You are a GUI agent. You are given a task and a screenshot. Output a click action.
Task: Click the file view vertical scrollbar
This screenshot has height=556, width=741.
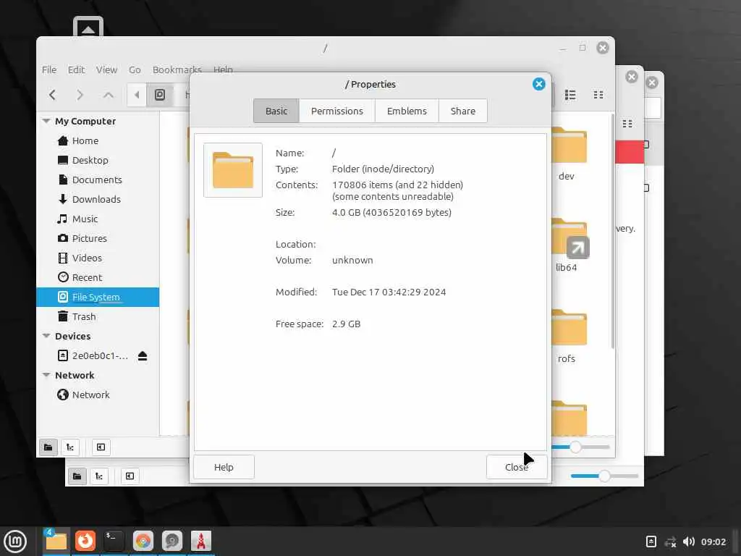point(613,232)
